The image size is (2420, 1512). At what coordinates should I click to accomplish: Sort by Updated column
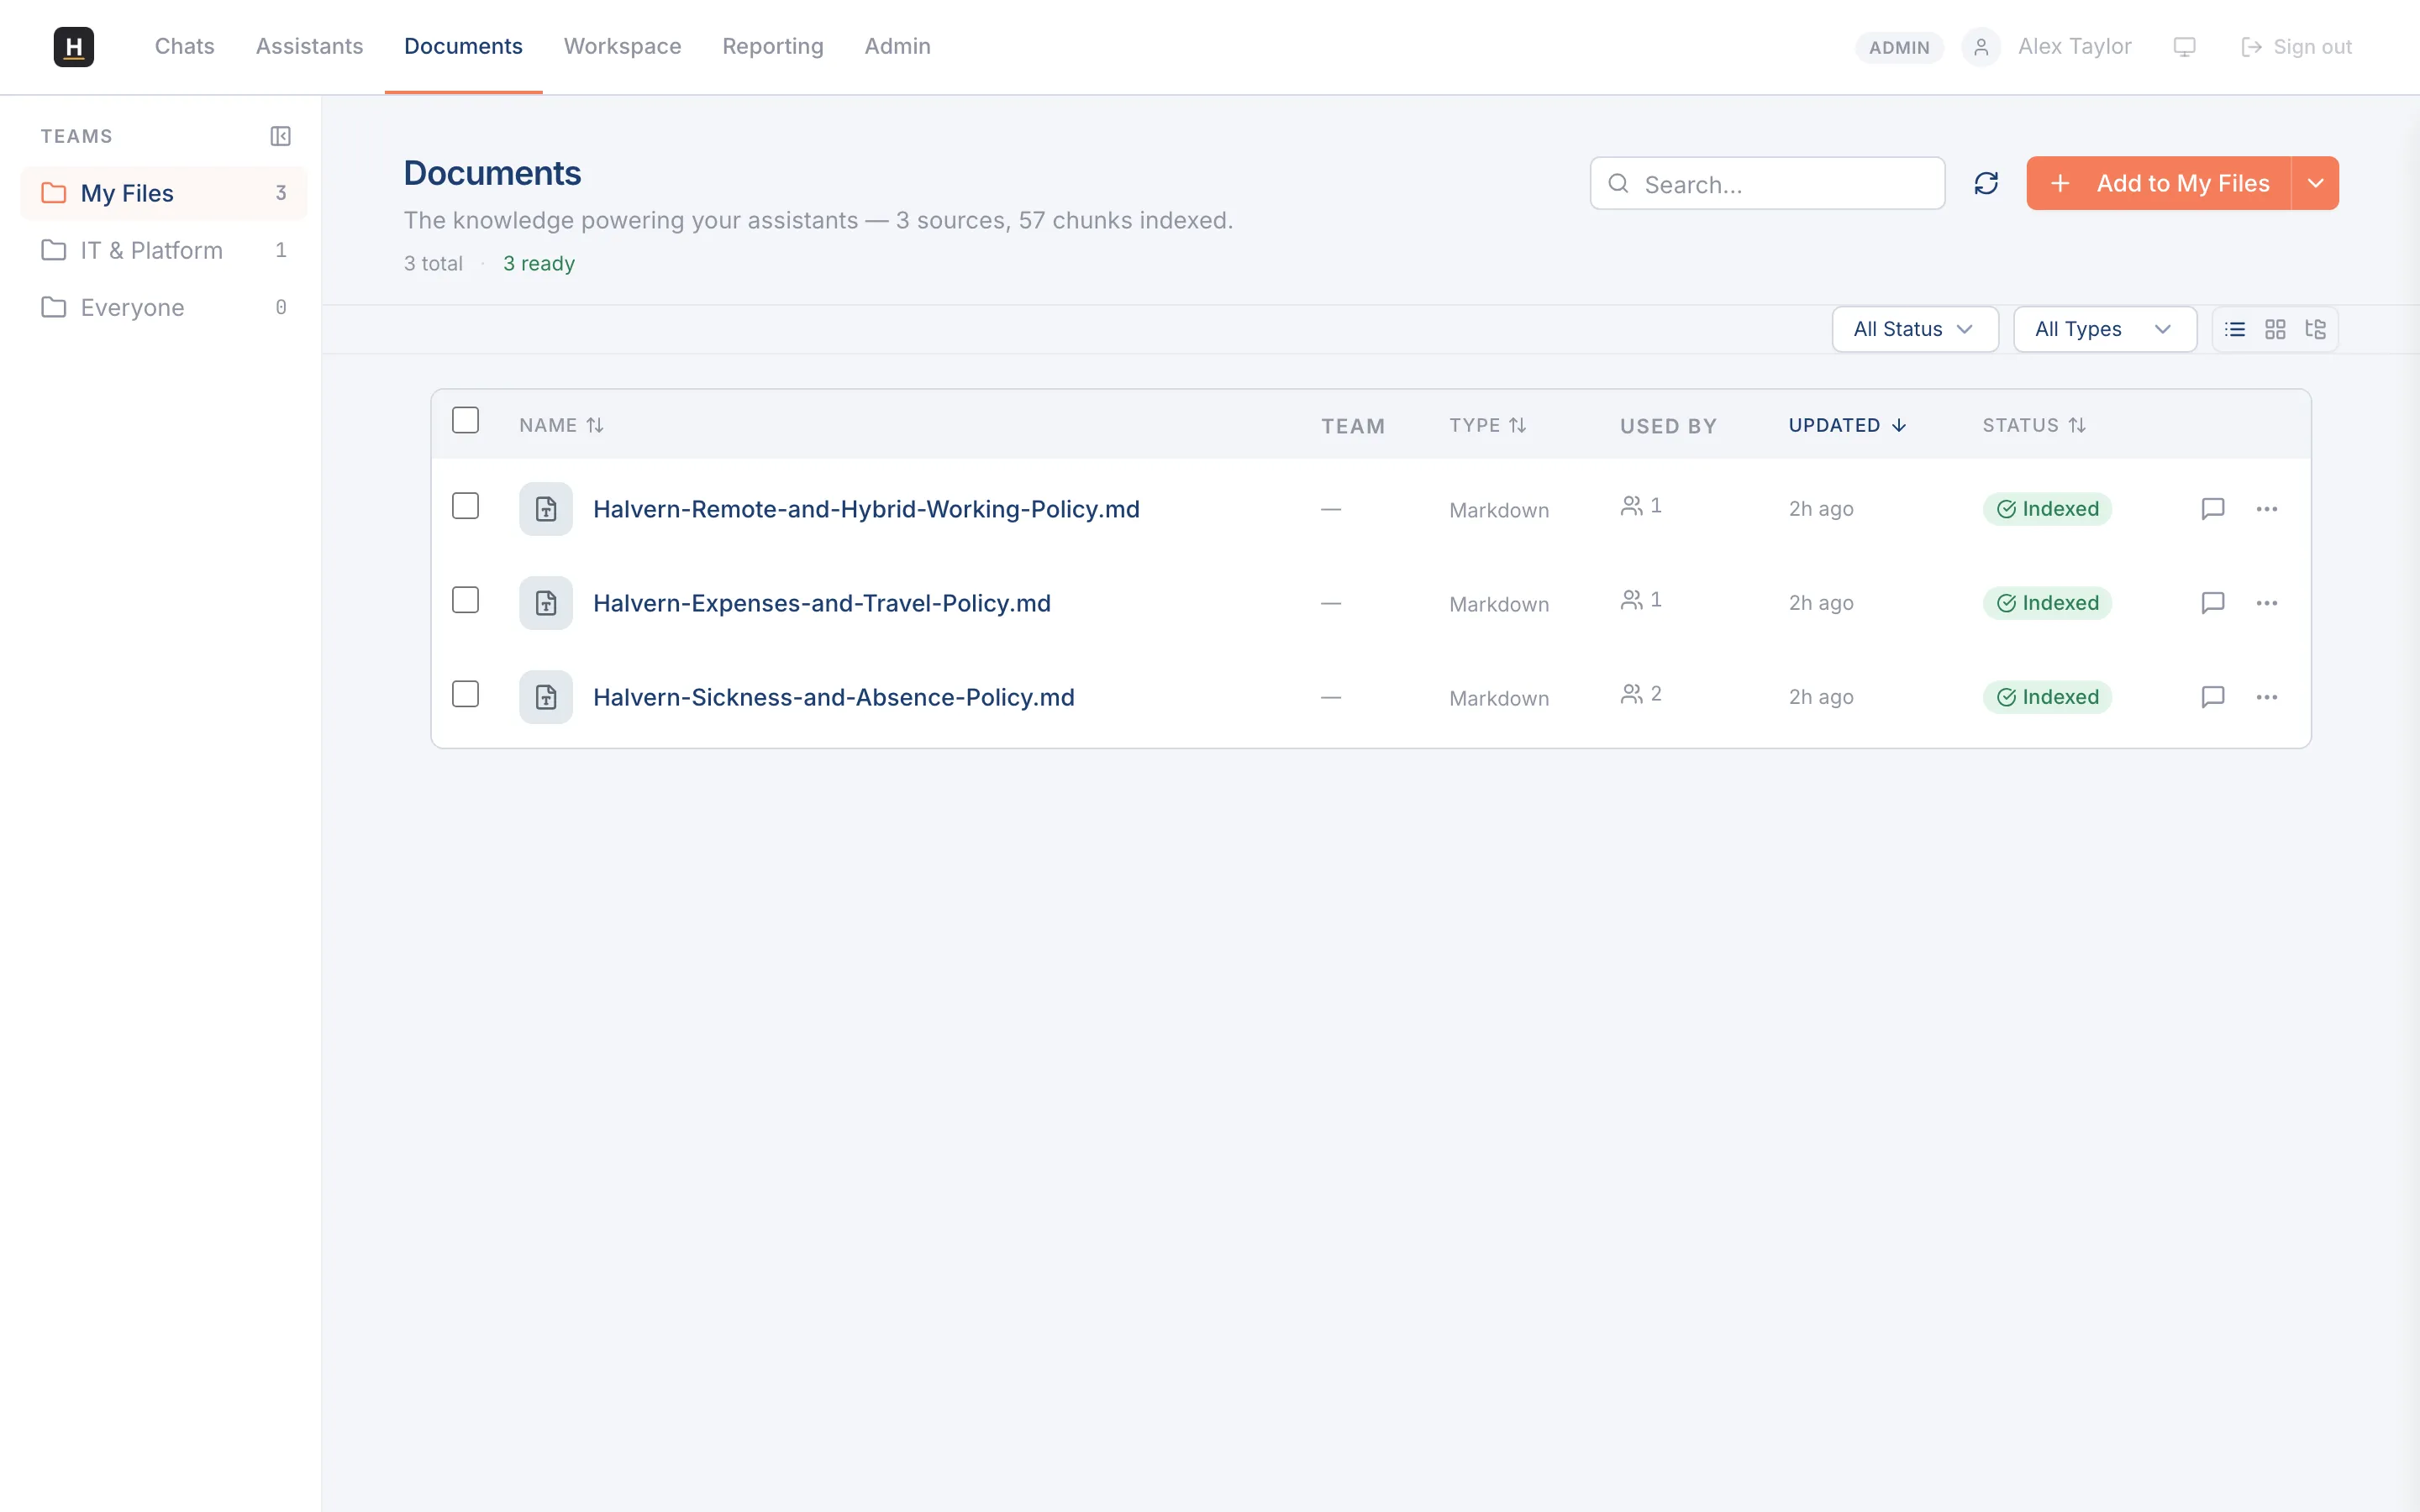click(x=1847, y=425)
